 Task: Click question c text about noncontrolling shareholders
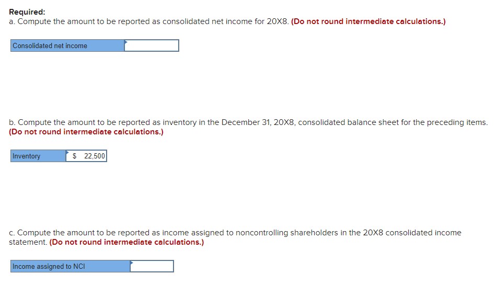coord(235,233)
